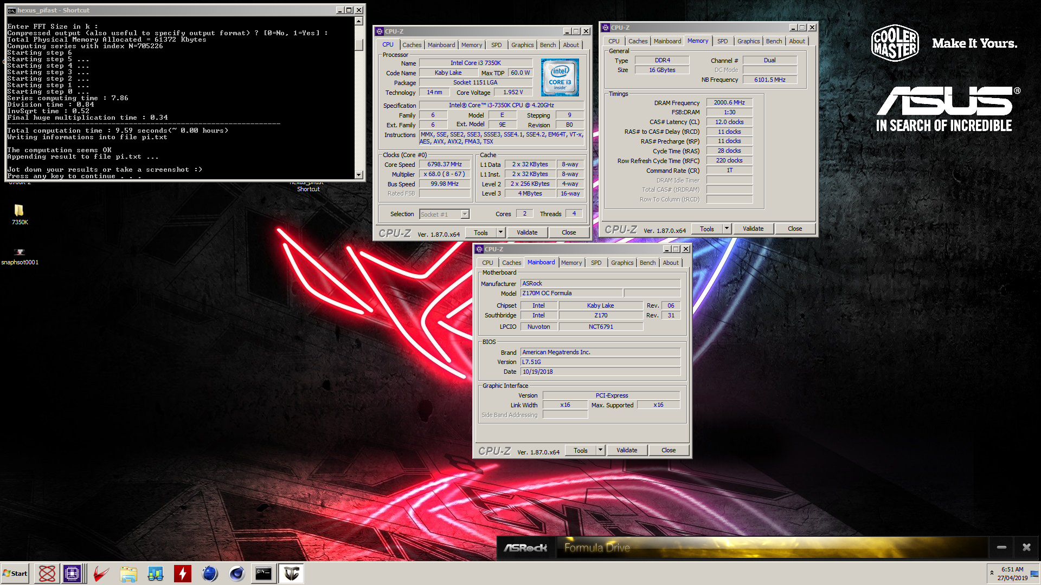Click the console scrollbar up arrow
Screen dimensions: 1041x585
click(358, 21)
